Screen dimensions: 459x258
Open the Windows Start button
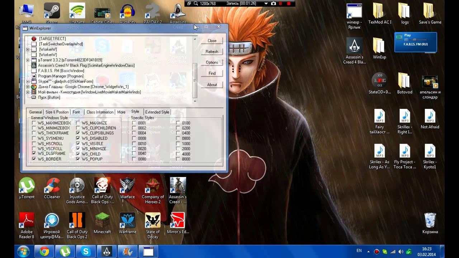tap(23, 252)
